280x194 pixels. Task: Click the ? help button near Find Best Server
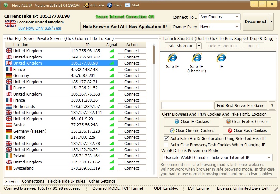pos(272,106)
